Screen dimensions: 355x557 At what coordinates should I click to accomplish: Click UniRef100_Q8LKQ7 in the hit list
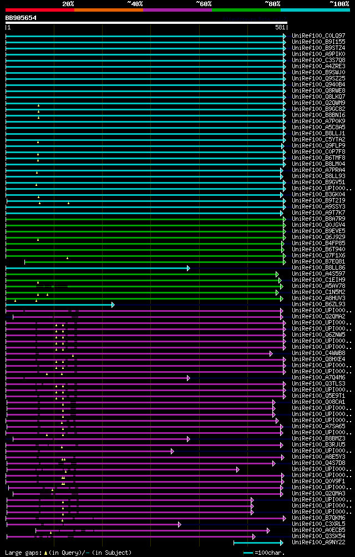click(318, 97)
